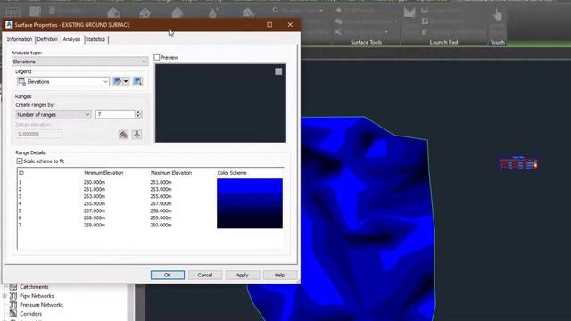Click the small square in preview pane
The width and height of the screenshot is (571, 321).
click(278, 71)
